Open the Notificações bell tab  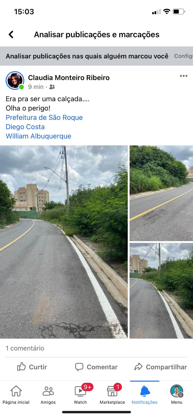tap(144, 395)
